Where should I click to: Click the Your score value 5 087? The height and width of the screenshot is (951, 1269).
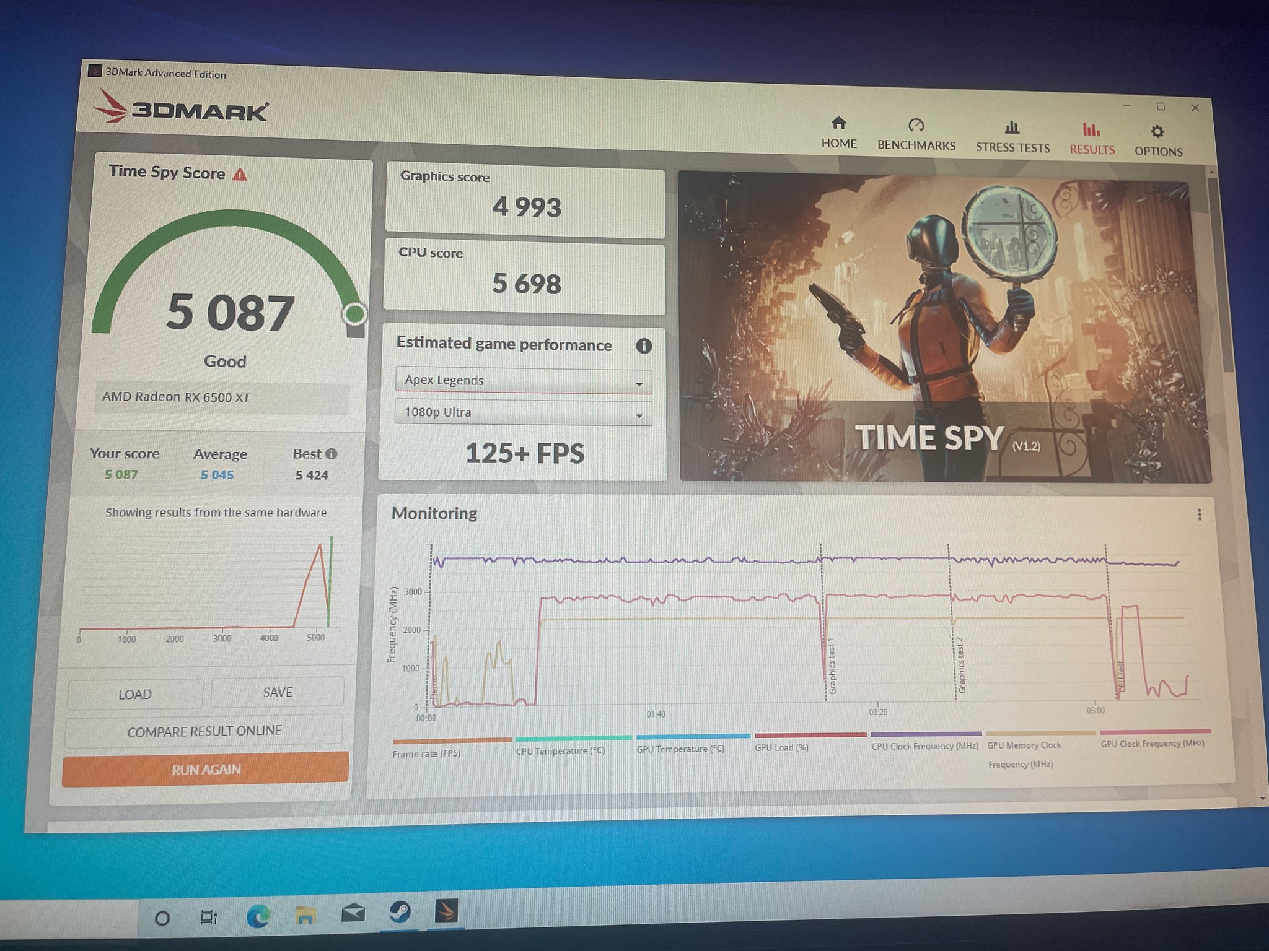coord(121,474)
